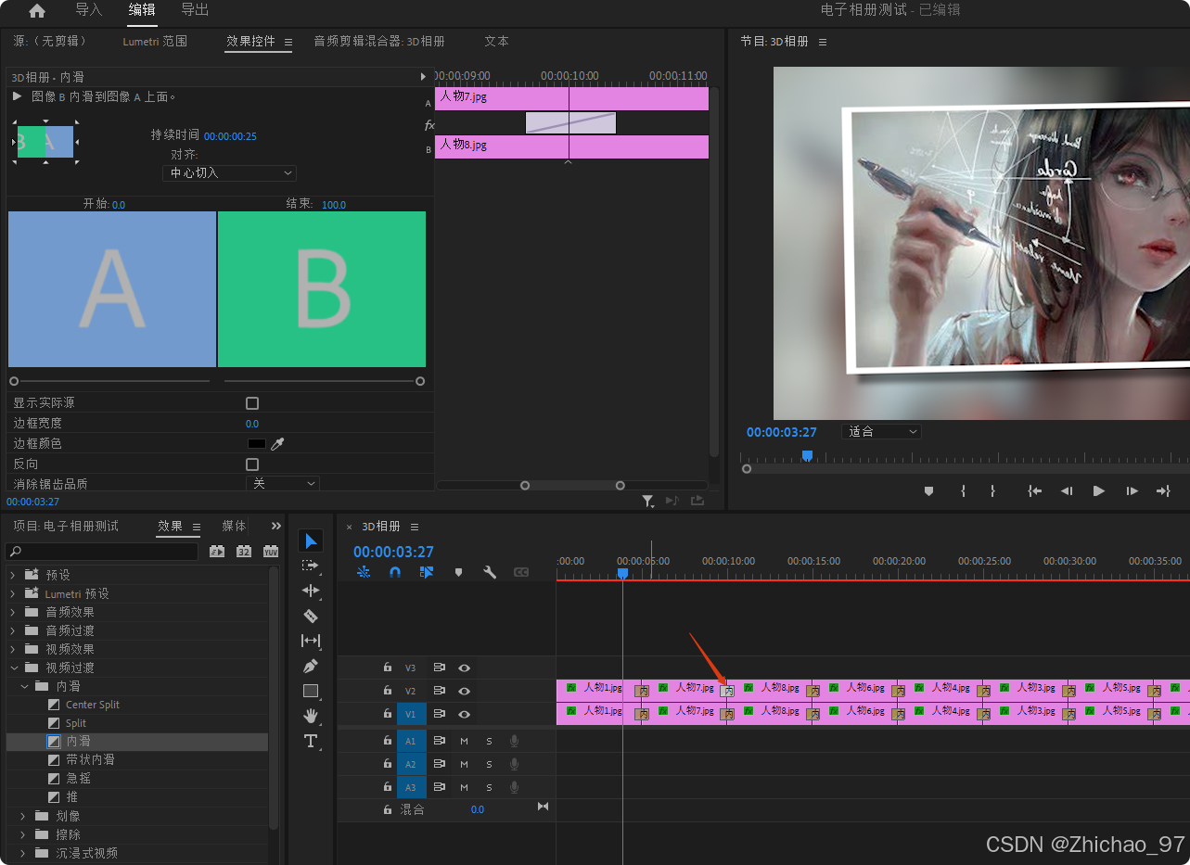Click the YUV effects filter icon
The width and height of the screenshot is (1190, 865).
271,551
